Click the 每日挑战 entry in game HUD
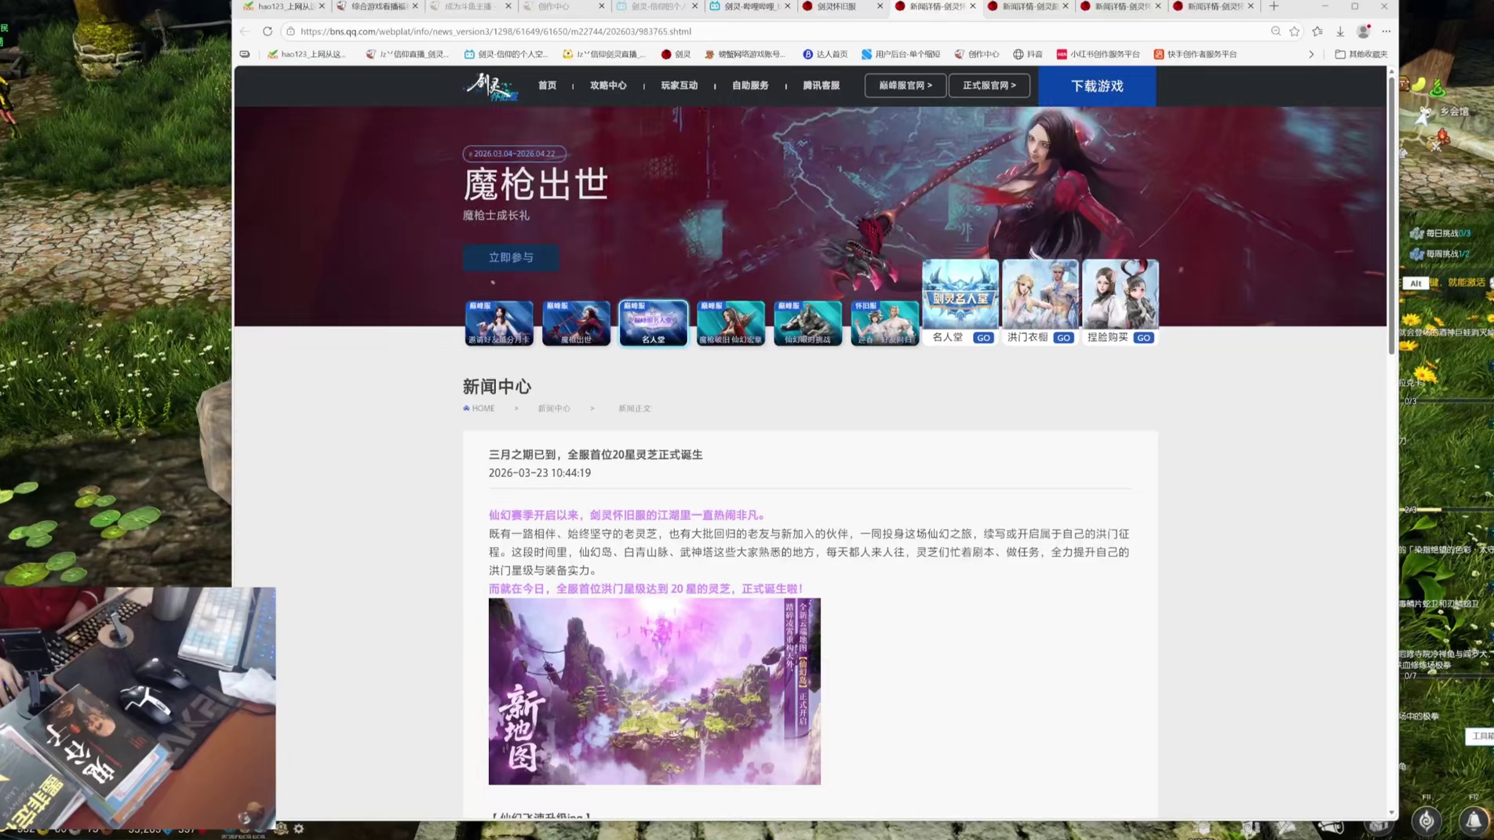The width and height of the screenshot is (1494, 840). point(1442,234)
